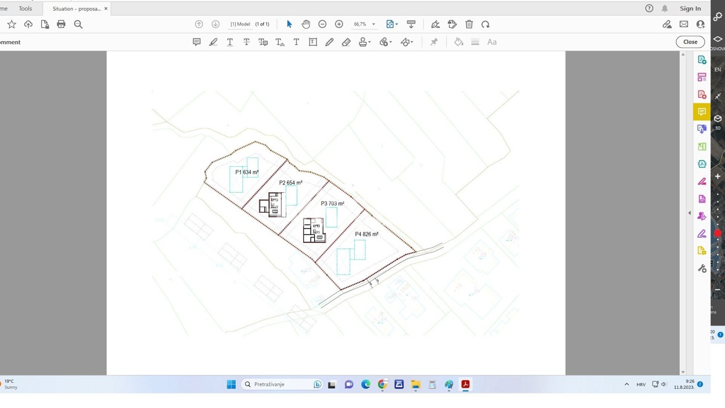725x408 pixels.
Task: Rotate the page view clockwise
Action: tap(485, 24)
